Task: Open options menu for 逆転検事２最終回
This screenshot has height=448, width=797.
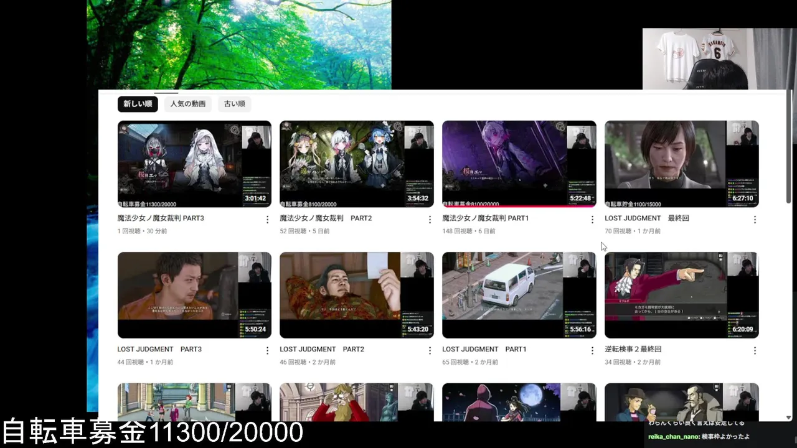Action: pos(755,351)
